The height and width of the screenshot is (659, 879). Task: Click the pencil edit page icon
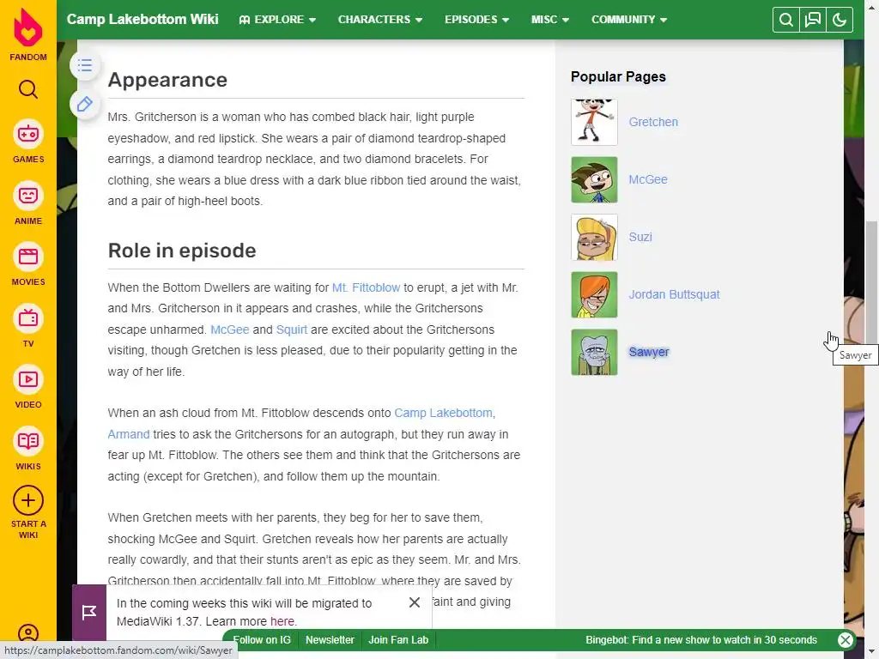85,104
